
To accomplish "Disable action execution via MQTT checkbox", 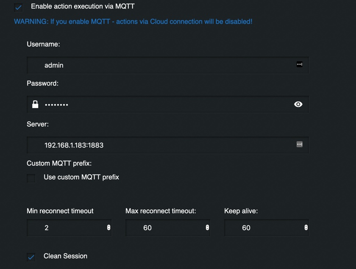I will point(18,7).
